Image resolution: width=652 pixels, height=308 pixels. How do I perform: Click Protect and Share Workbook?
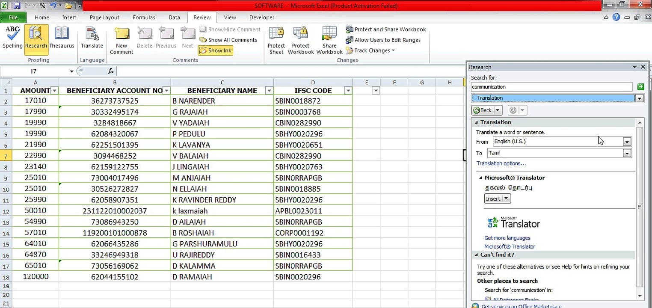386,30
